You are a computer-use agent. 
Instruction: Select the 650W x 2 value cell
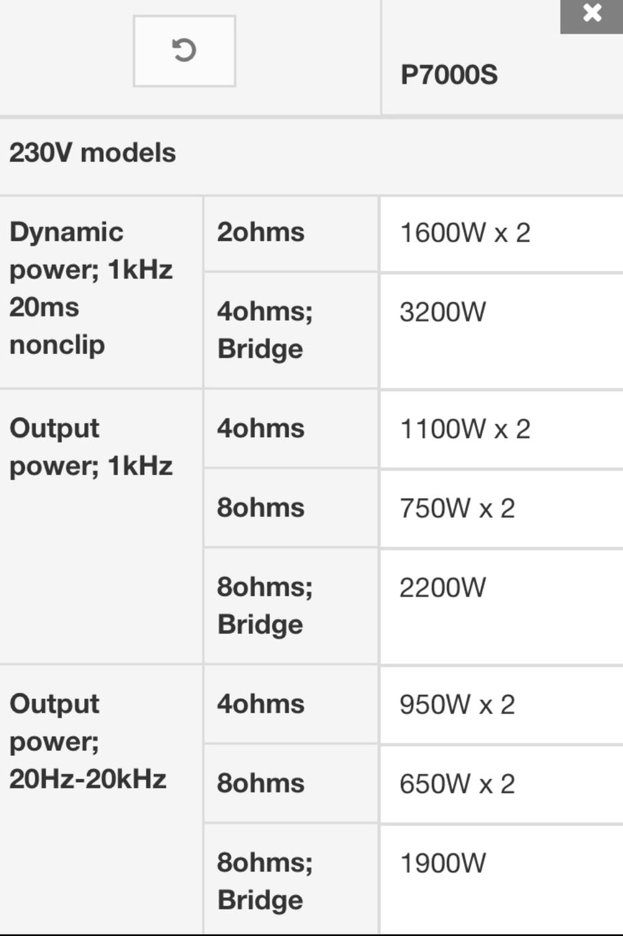click(502, 785)
